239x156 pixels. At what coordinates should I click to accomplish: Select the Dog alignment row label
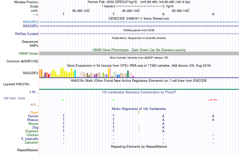pos(35,128)
